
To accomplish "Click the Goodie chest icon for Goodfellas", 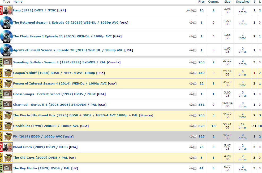I will (6, 126).
